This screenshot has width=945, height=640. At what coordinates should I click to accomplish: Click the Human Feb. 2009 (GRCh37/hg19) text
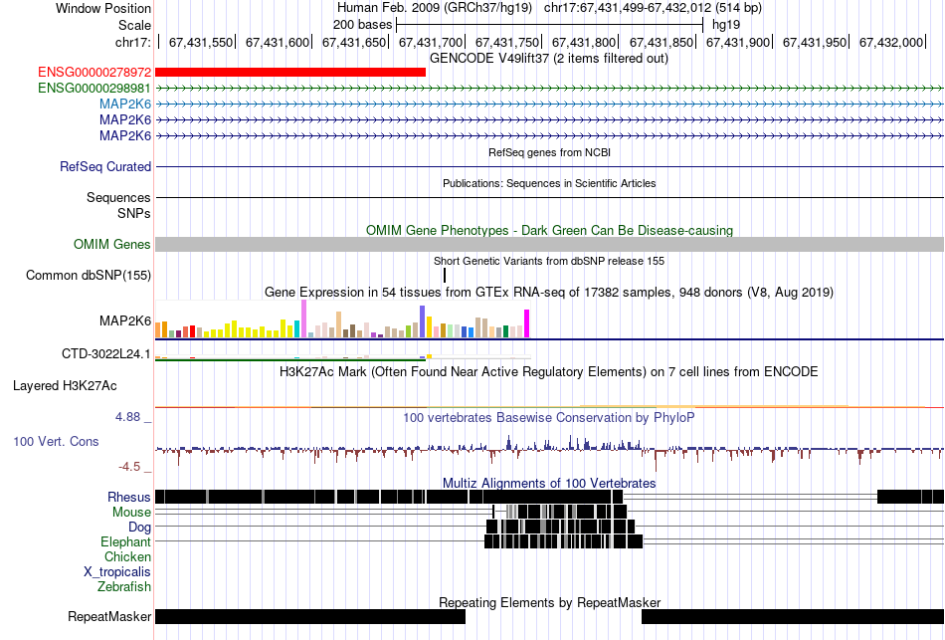coord(435,8)
